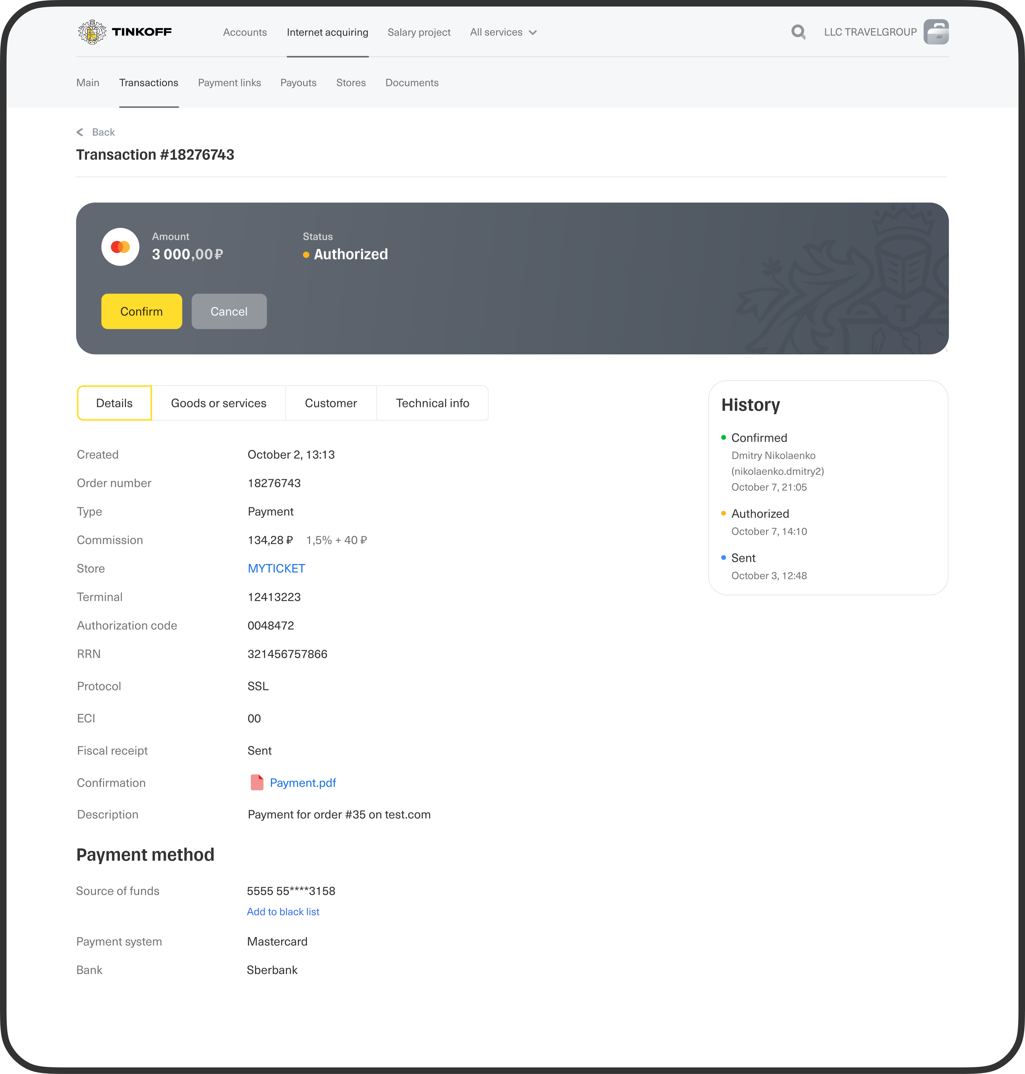Show the Technical info tab
This screenshot has width=1025, height=1074.
click(432, 403)
